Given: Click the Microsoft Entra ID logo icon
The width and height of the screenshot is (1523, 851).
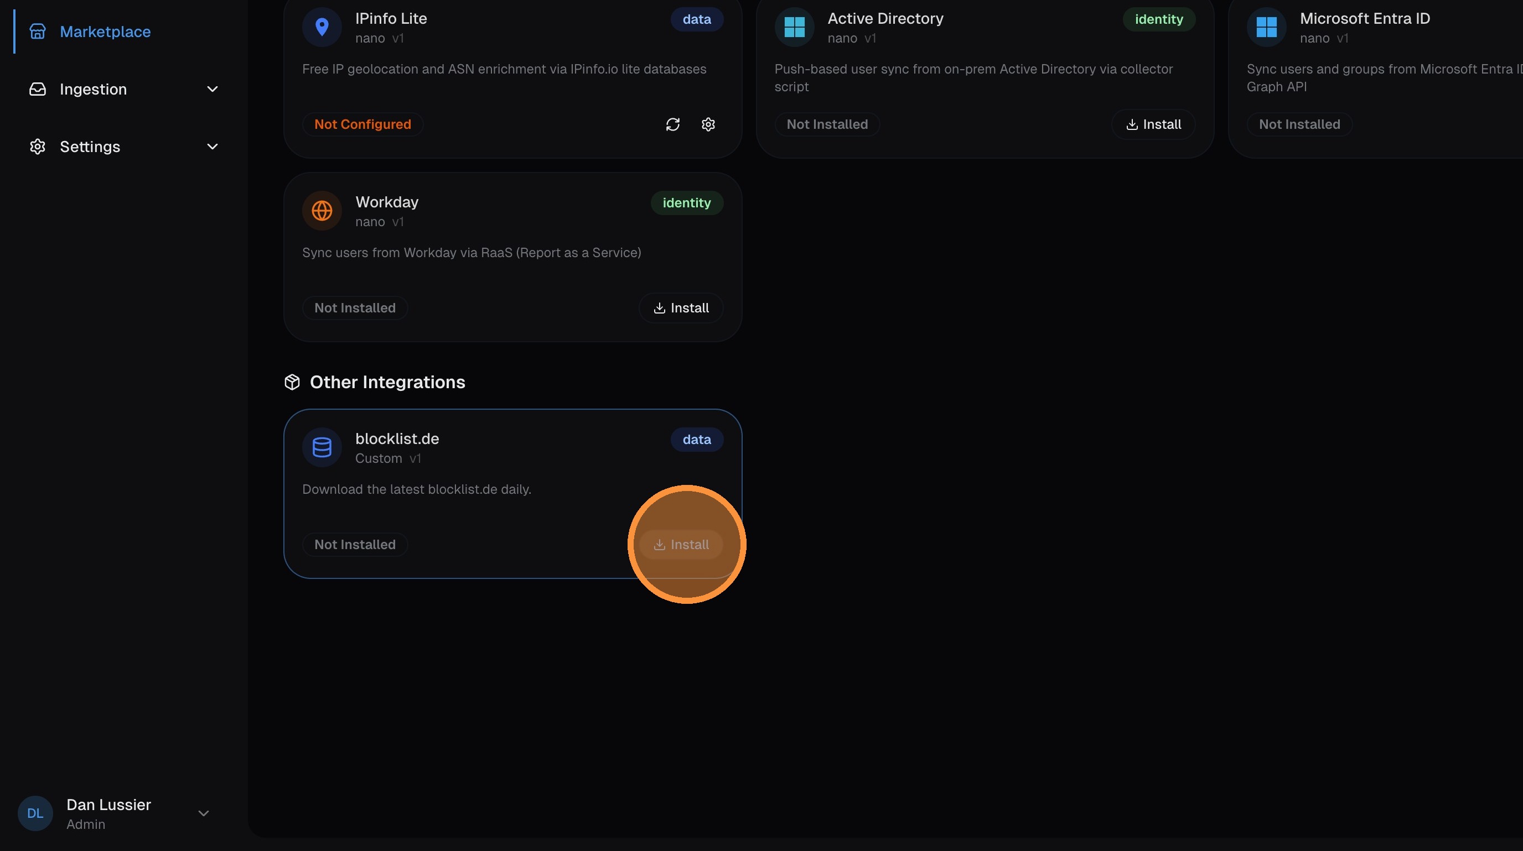Looking at the screenshot, I should (1266, 27).
